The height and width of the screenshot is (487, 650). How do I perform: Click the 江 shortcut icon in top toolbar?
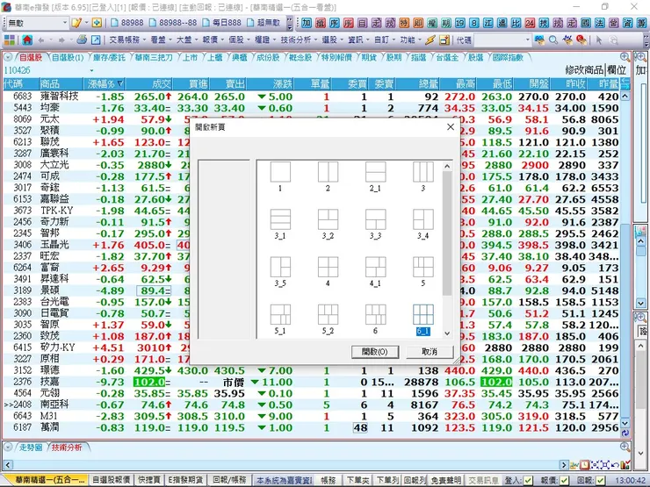(x=487, y=23)
